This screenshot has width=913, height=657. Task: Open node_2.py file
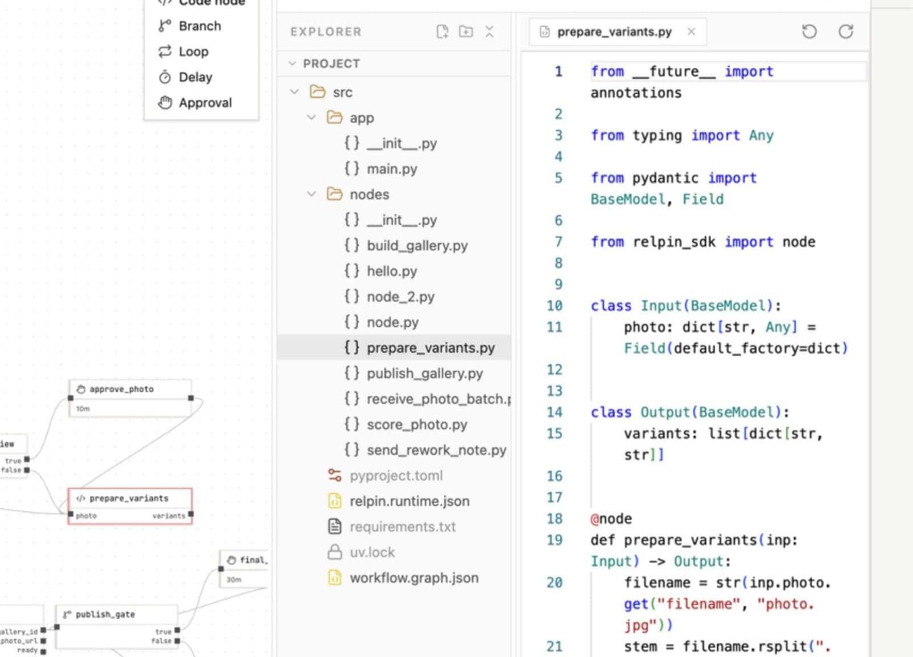[394, 297]
